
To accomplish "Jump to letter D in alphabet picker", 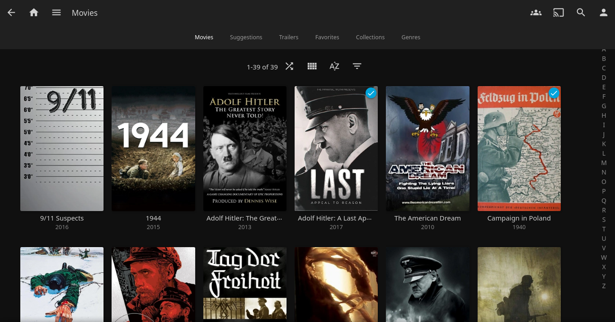I will coord(604,78).
